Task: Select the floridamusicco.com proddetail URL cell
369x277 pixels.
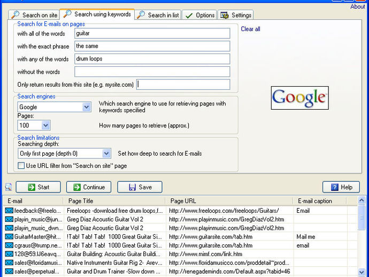Action: pos(229,263)
